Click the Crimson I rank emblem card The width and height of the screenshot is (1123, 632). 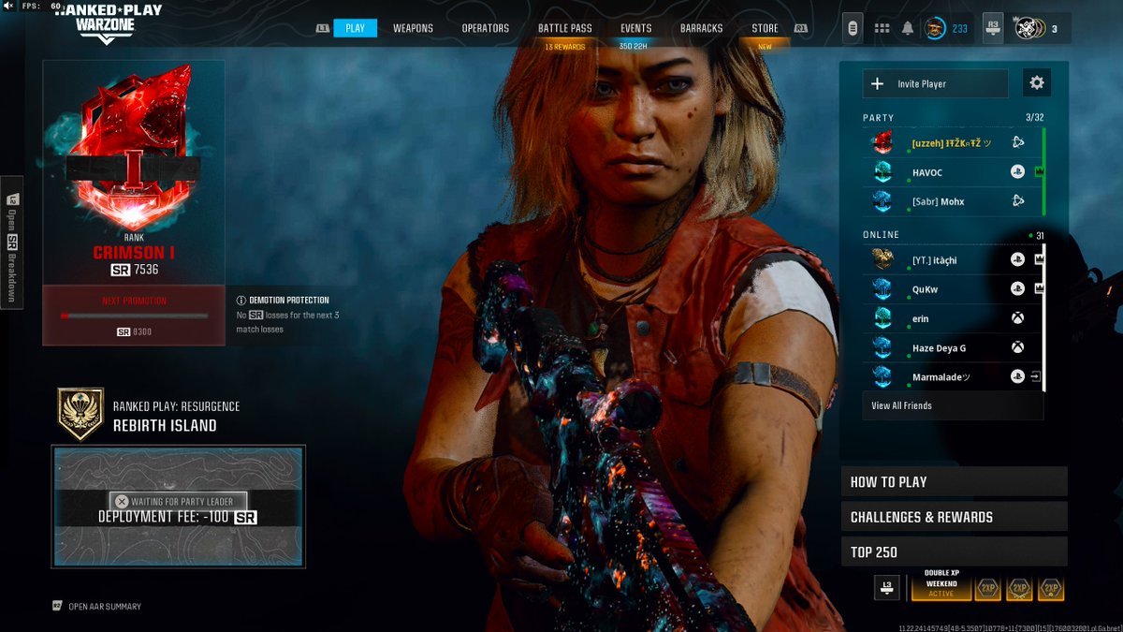coord(133,172)
